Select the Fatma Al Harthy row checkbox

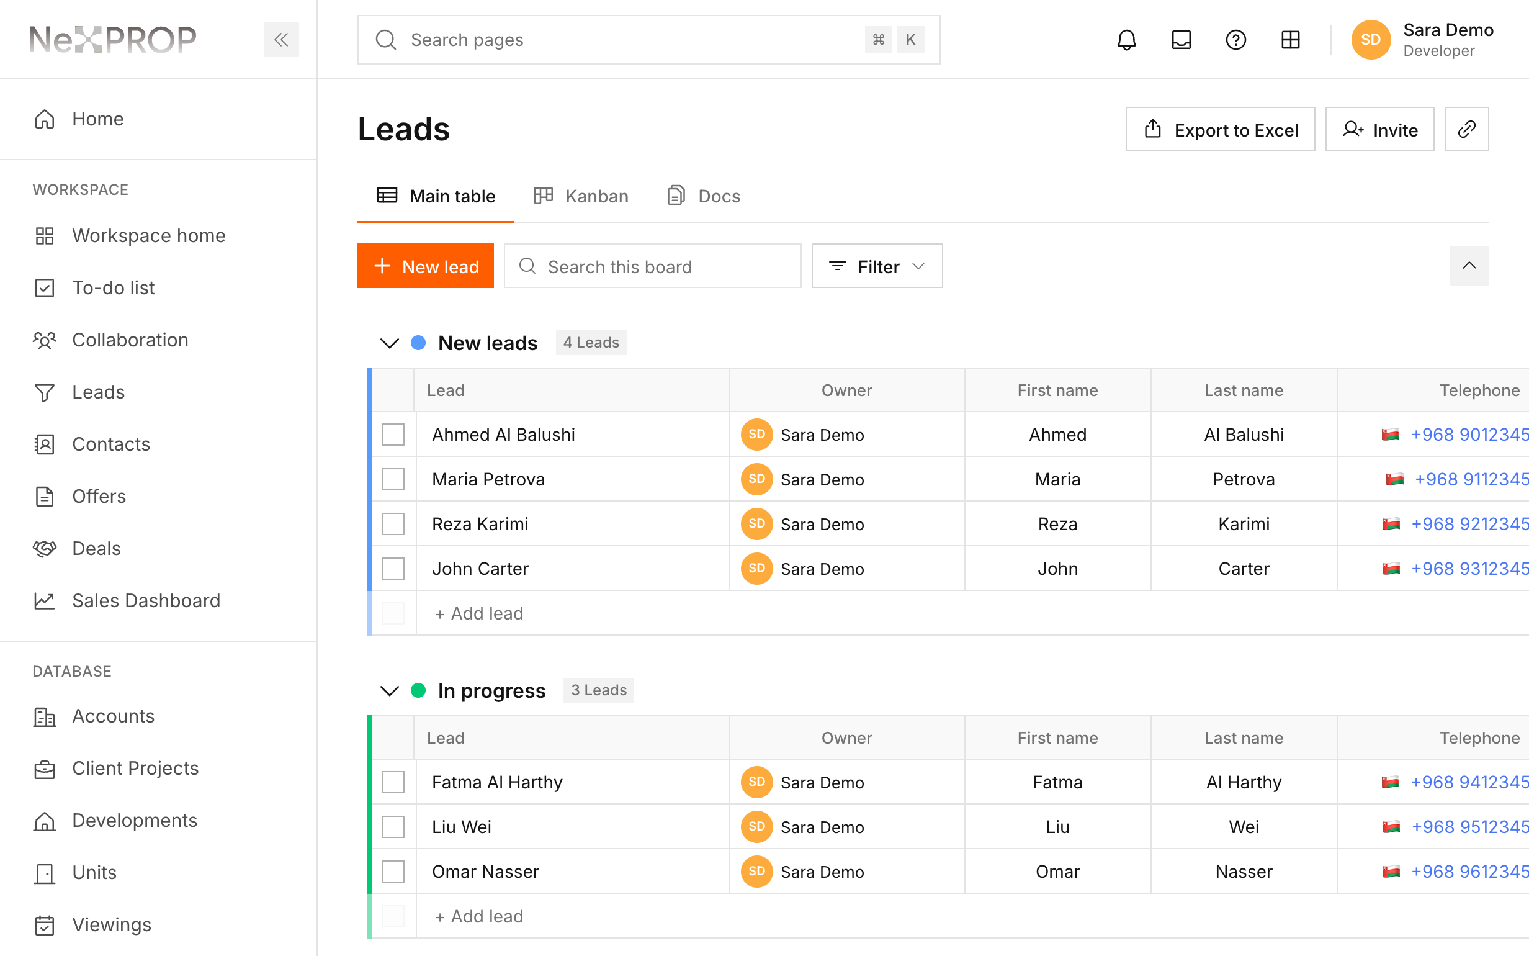click(x=393, y=783)
